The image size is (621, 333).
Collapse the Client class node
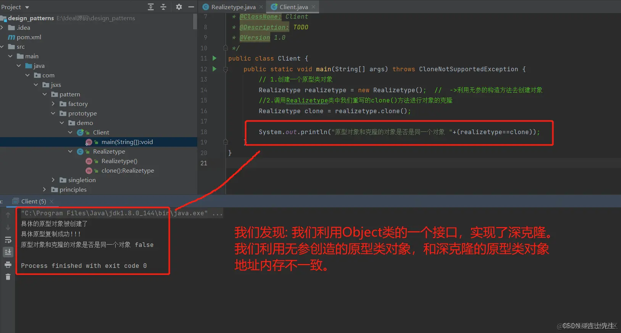(x=70, y=132)
